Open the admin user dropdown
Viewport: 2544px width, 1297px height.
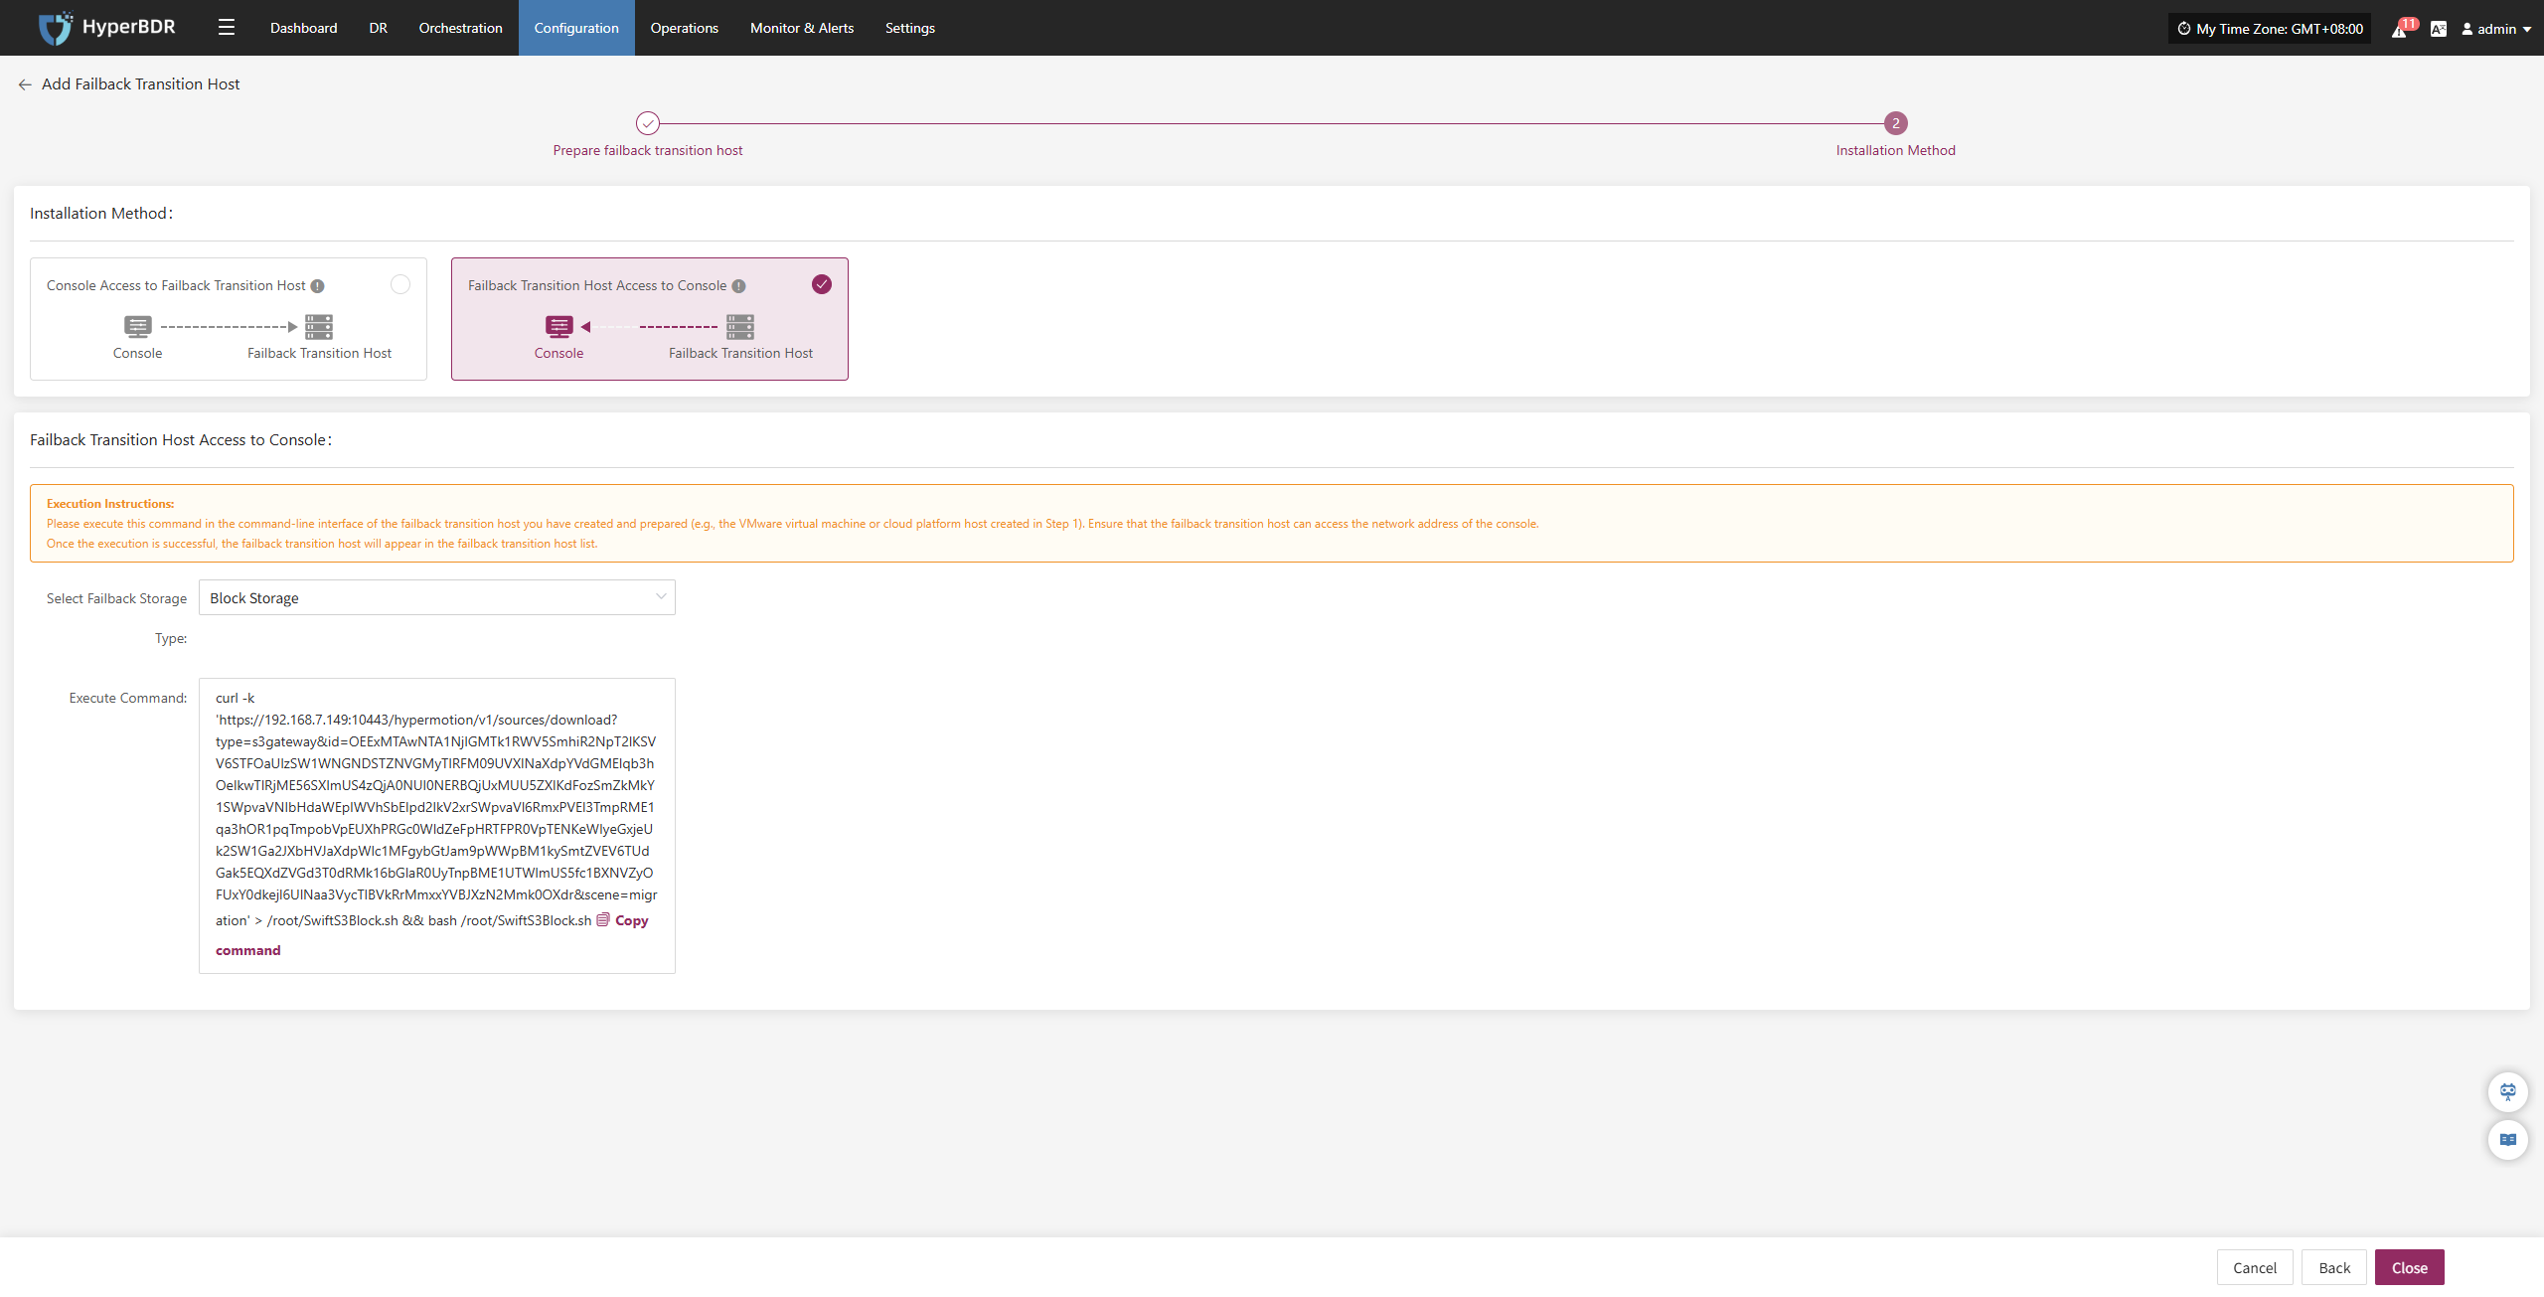coord(2495,29)
